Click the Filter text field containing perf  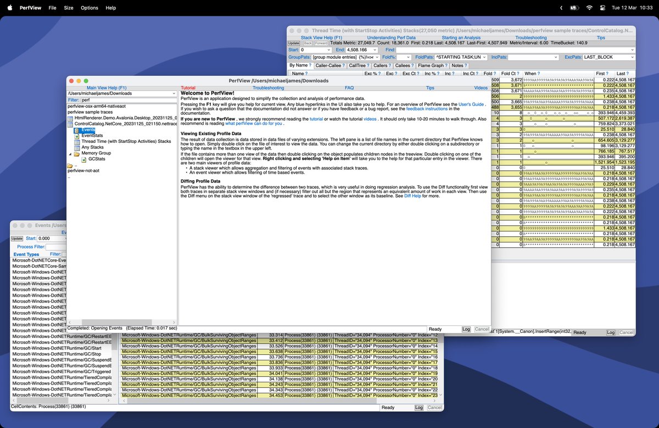(129, 100)
